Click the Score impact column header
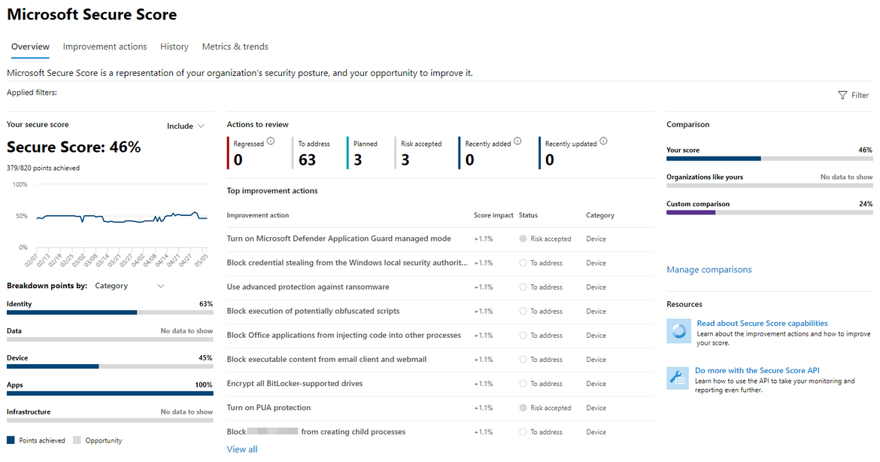Image resolution: width=880 pixels, height=462 pixels. pyautogui.click(x=493, y=215)
